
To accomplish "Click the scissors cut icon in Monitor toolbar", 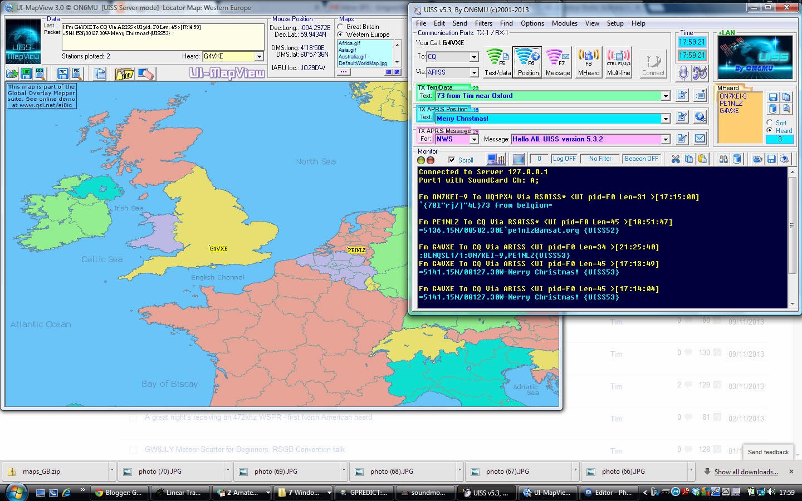I will [676, 159].
